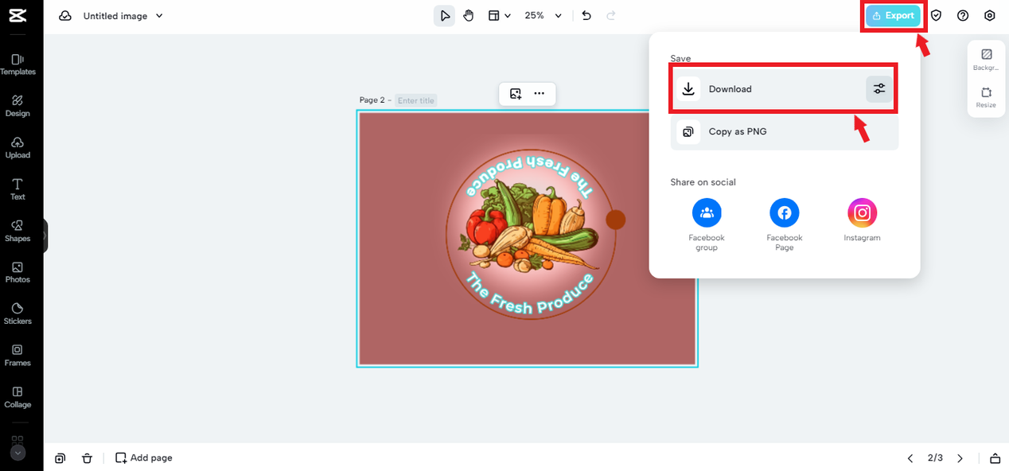
Task: Open the Templates panel
Action: pos(18,64)
